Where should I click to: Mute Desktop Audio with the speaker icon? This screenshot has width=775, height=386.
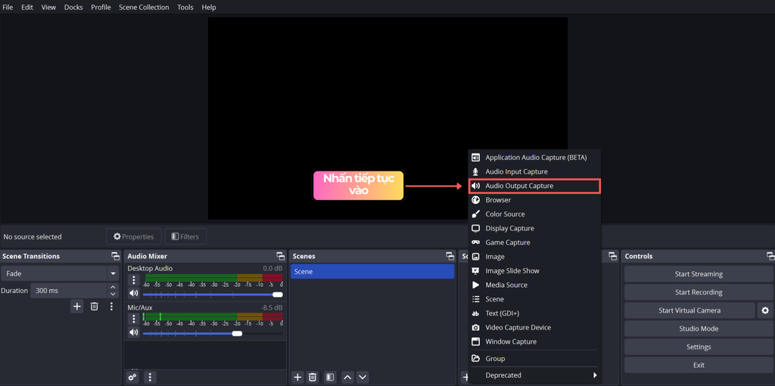(x=133, y=293)
